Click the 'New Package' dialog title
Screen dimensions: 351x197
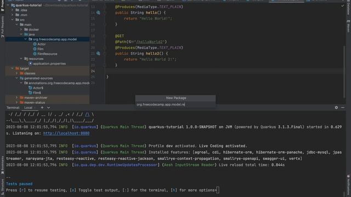176,98
